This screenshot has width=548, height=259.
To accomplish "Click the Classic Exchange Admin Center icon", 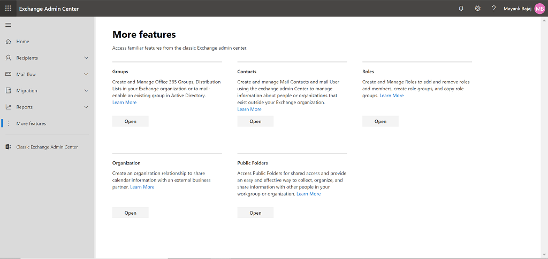I will [9, 147].
